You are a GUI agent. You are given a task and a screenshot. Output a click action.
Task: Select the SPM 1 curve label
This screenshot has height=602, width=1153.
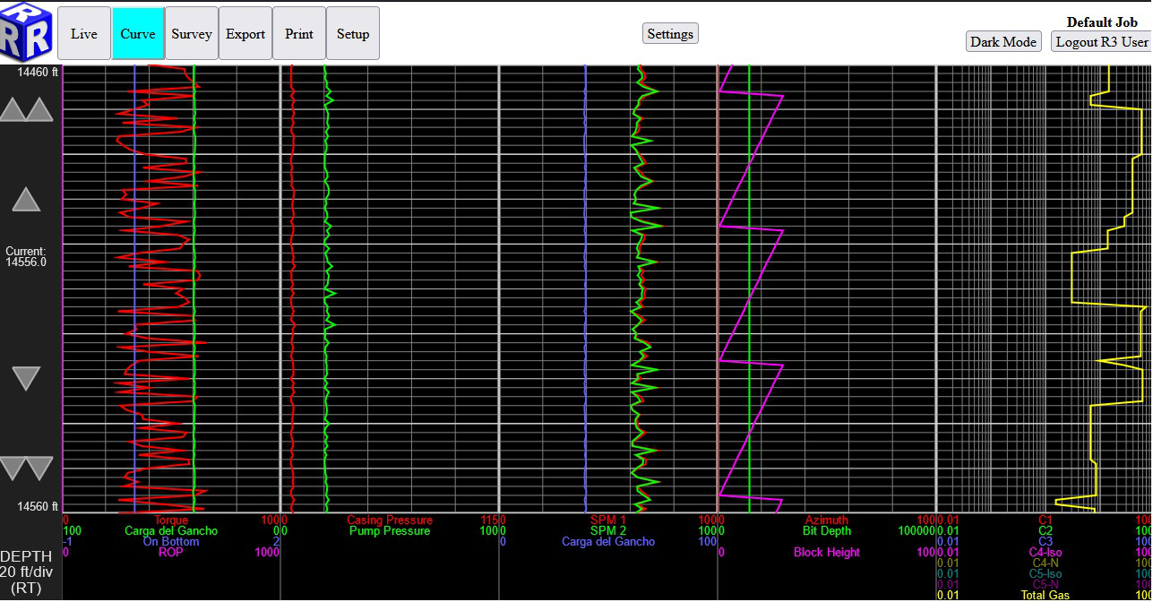[608, 520]
